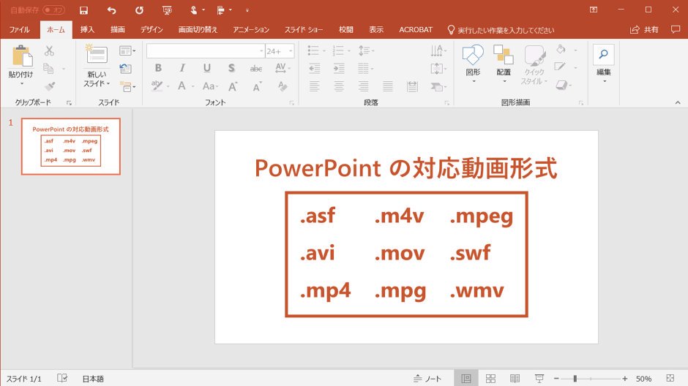Switch to the デザイン tab
Image resolution: width=688 pixels, height=386 pixels.
point(152,29)
